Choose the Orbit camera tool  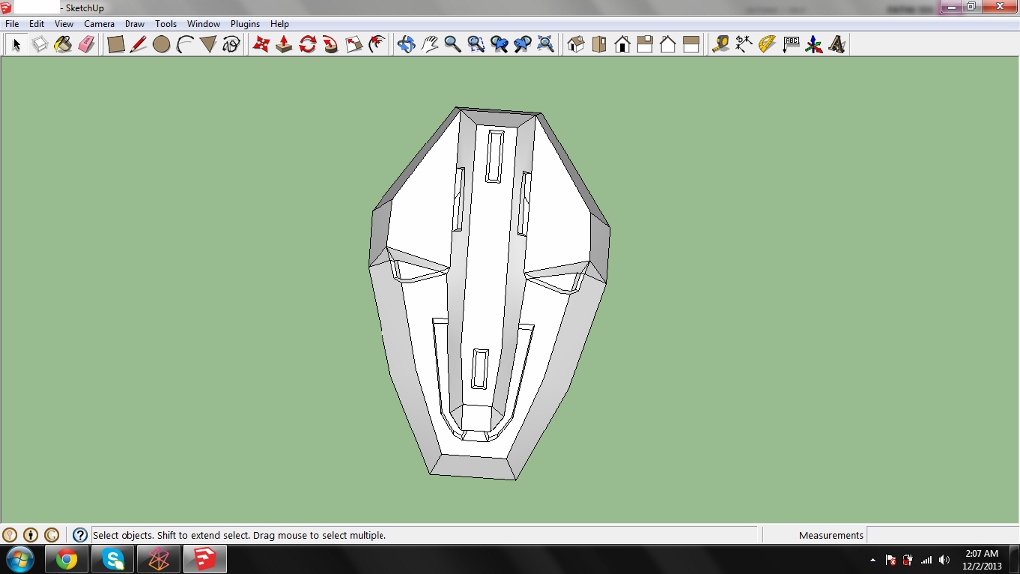tap(406, 44)
